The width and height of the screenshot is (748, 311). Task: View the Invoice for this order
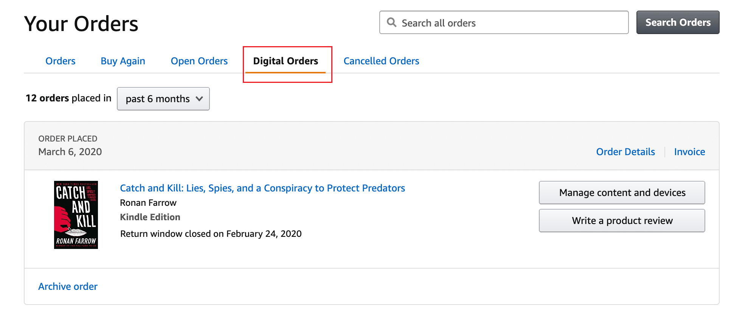pyautogui.click(x=689, y=151)
